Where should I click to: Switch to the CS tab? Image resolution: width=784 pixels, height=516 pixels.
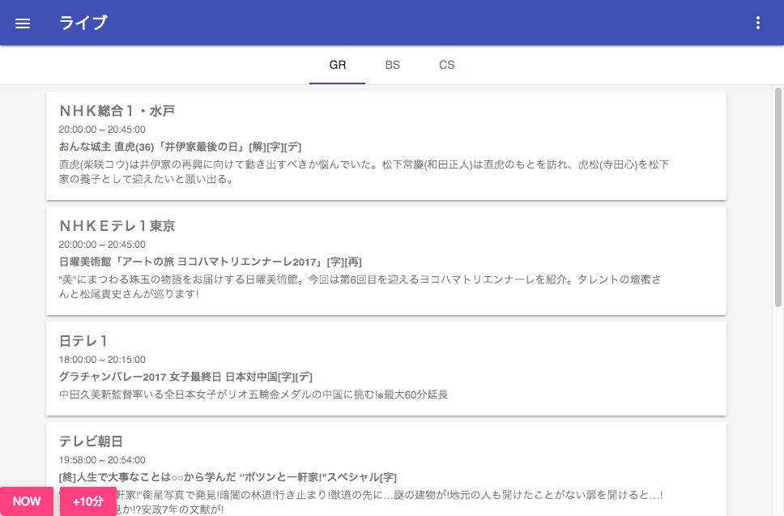point(446,65)
